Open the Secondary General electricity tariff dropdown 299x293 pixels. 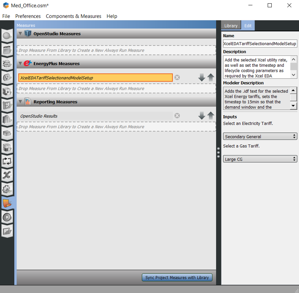tap(260, 137)
